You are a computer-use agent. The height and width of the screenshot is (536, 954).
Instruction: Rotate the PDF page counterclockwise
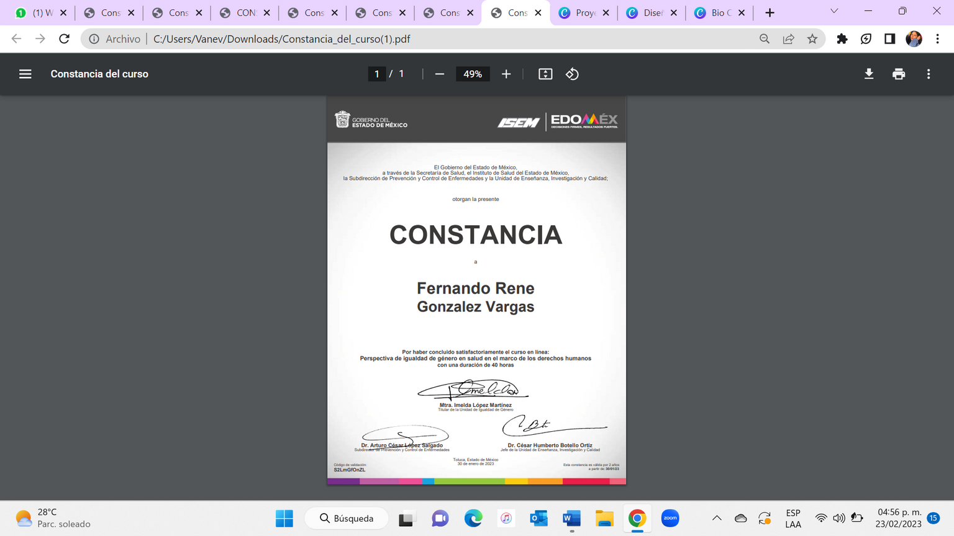point(572,74)
